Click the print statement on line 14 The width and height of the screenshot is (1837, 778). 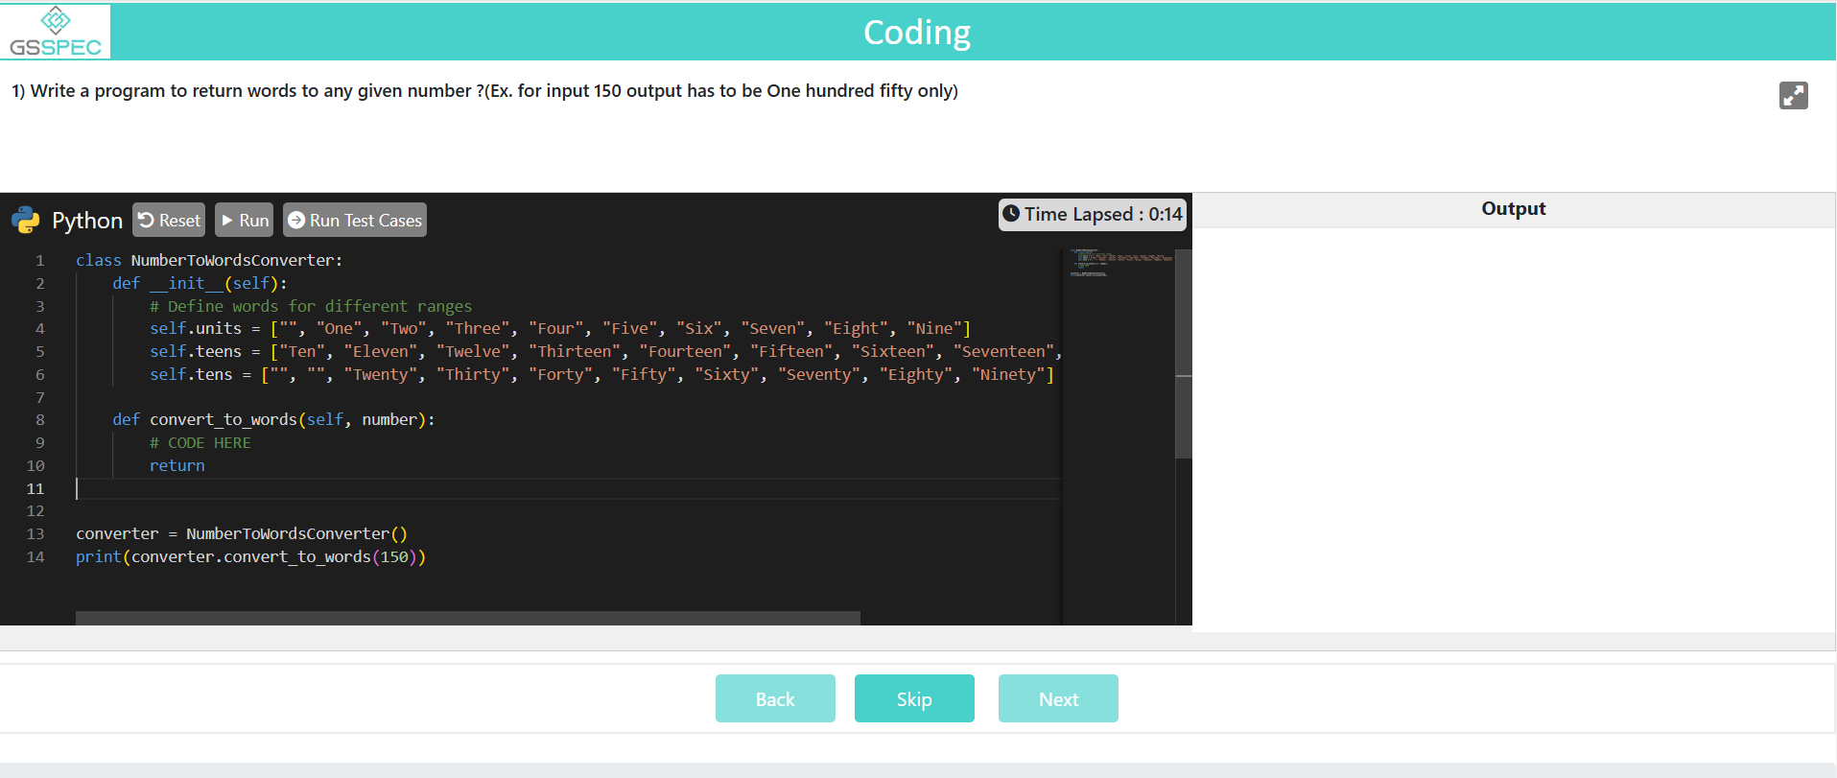[x=250, y=556]
